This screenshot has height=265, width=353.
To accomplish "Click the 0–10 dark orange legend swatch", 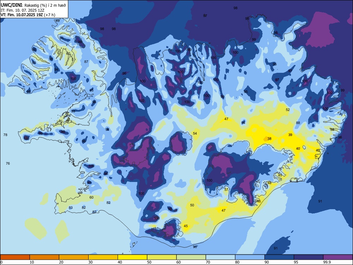I will [x=15, y=257].
